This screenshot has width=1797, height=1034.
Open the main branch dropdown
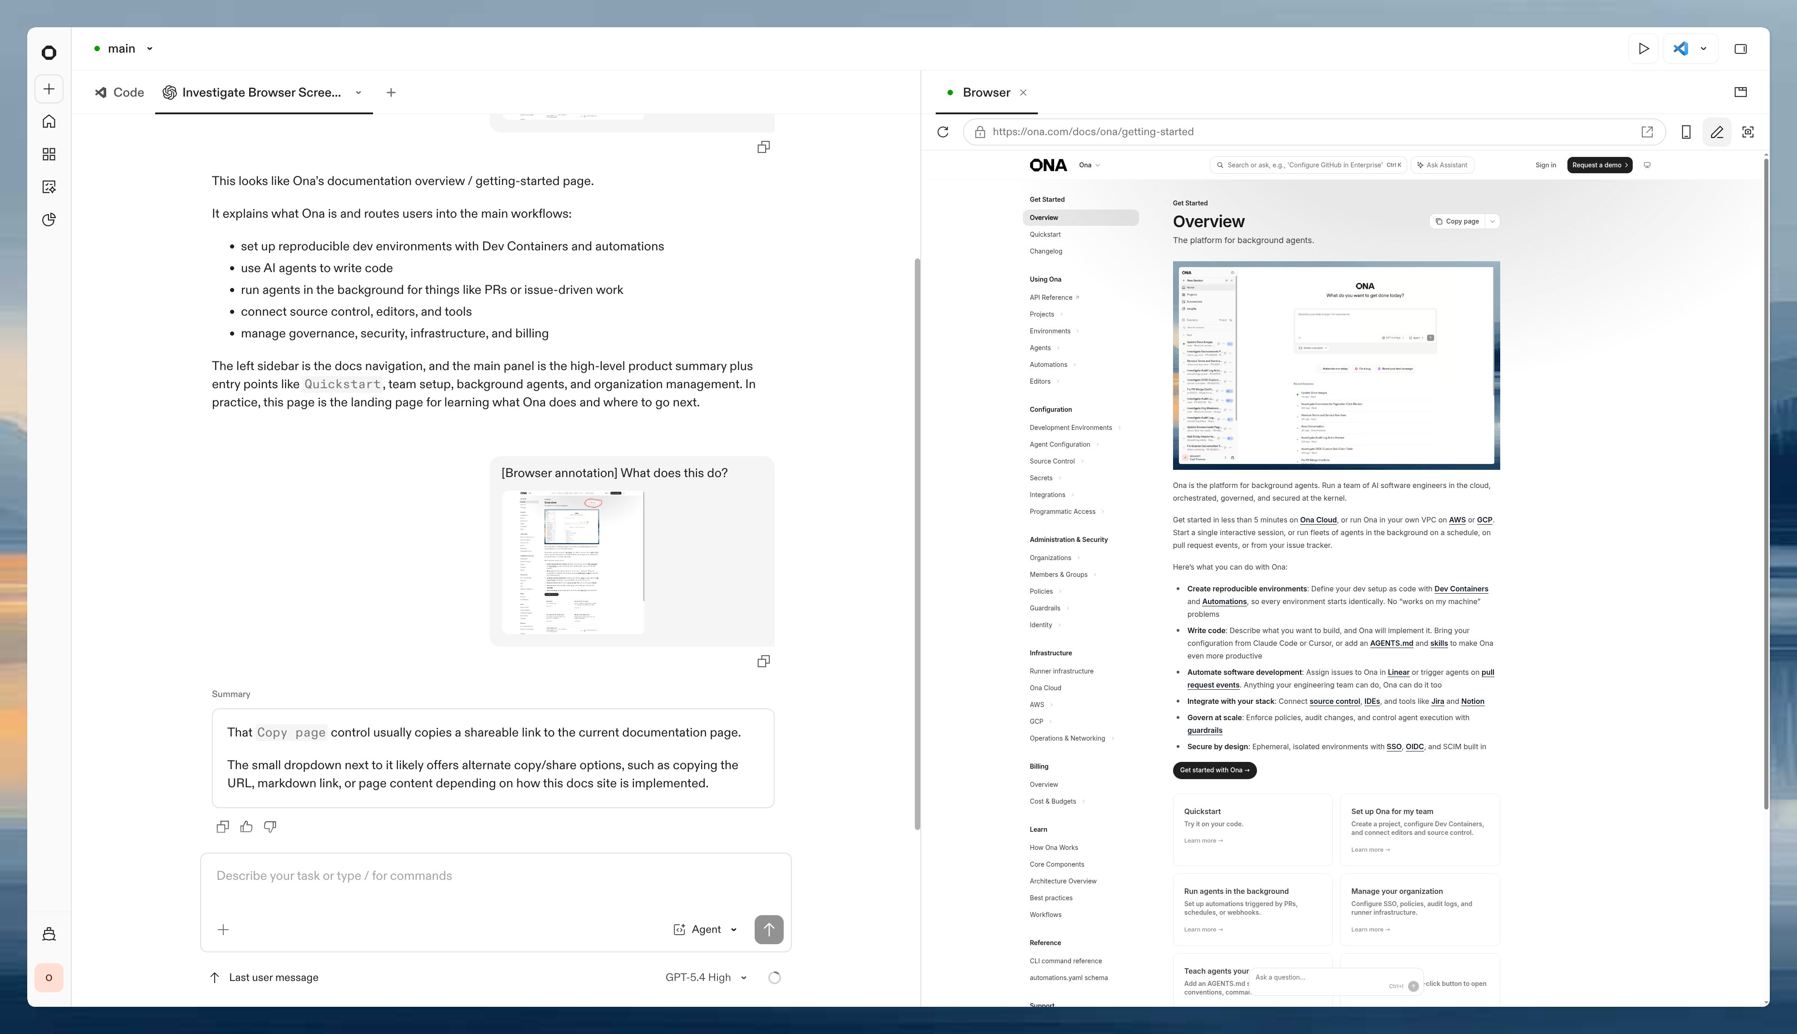tap(123, 49)
